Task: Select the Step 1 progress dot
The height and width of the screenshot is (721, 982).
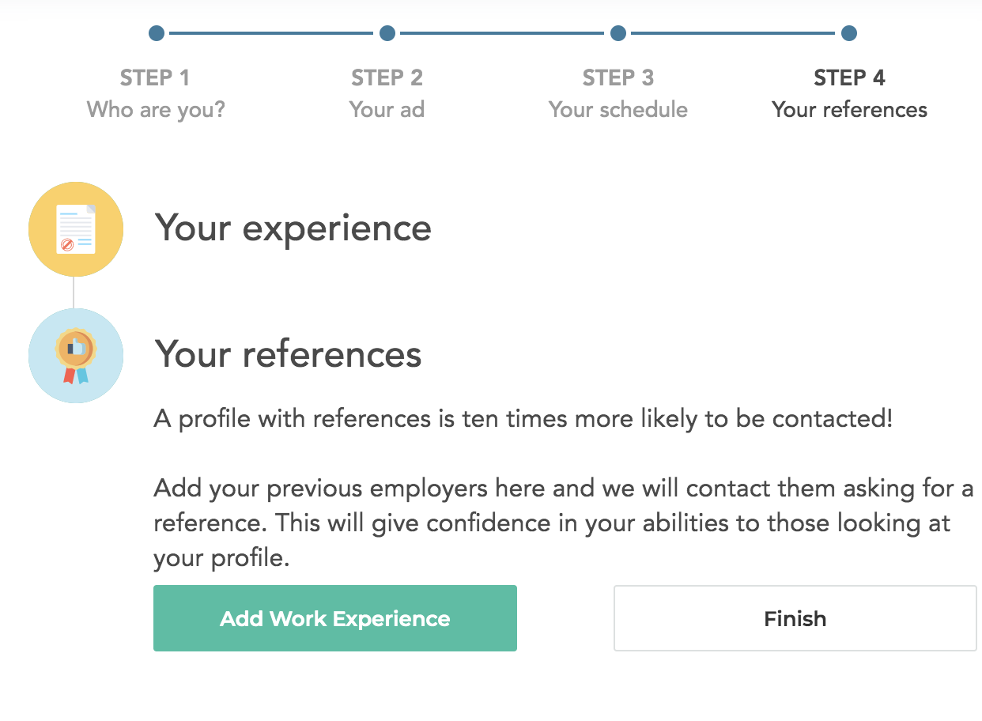Action: pyautogui.click(x=157, y=33)
